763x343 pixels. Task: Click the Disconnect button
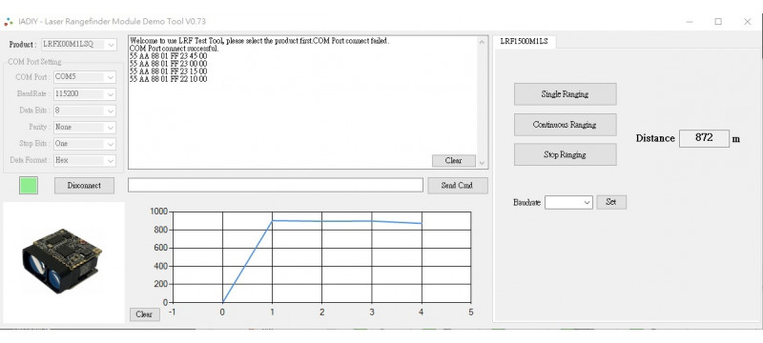point(84,186)
